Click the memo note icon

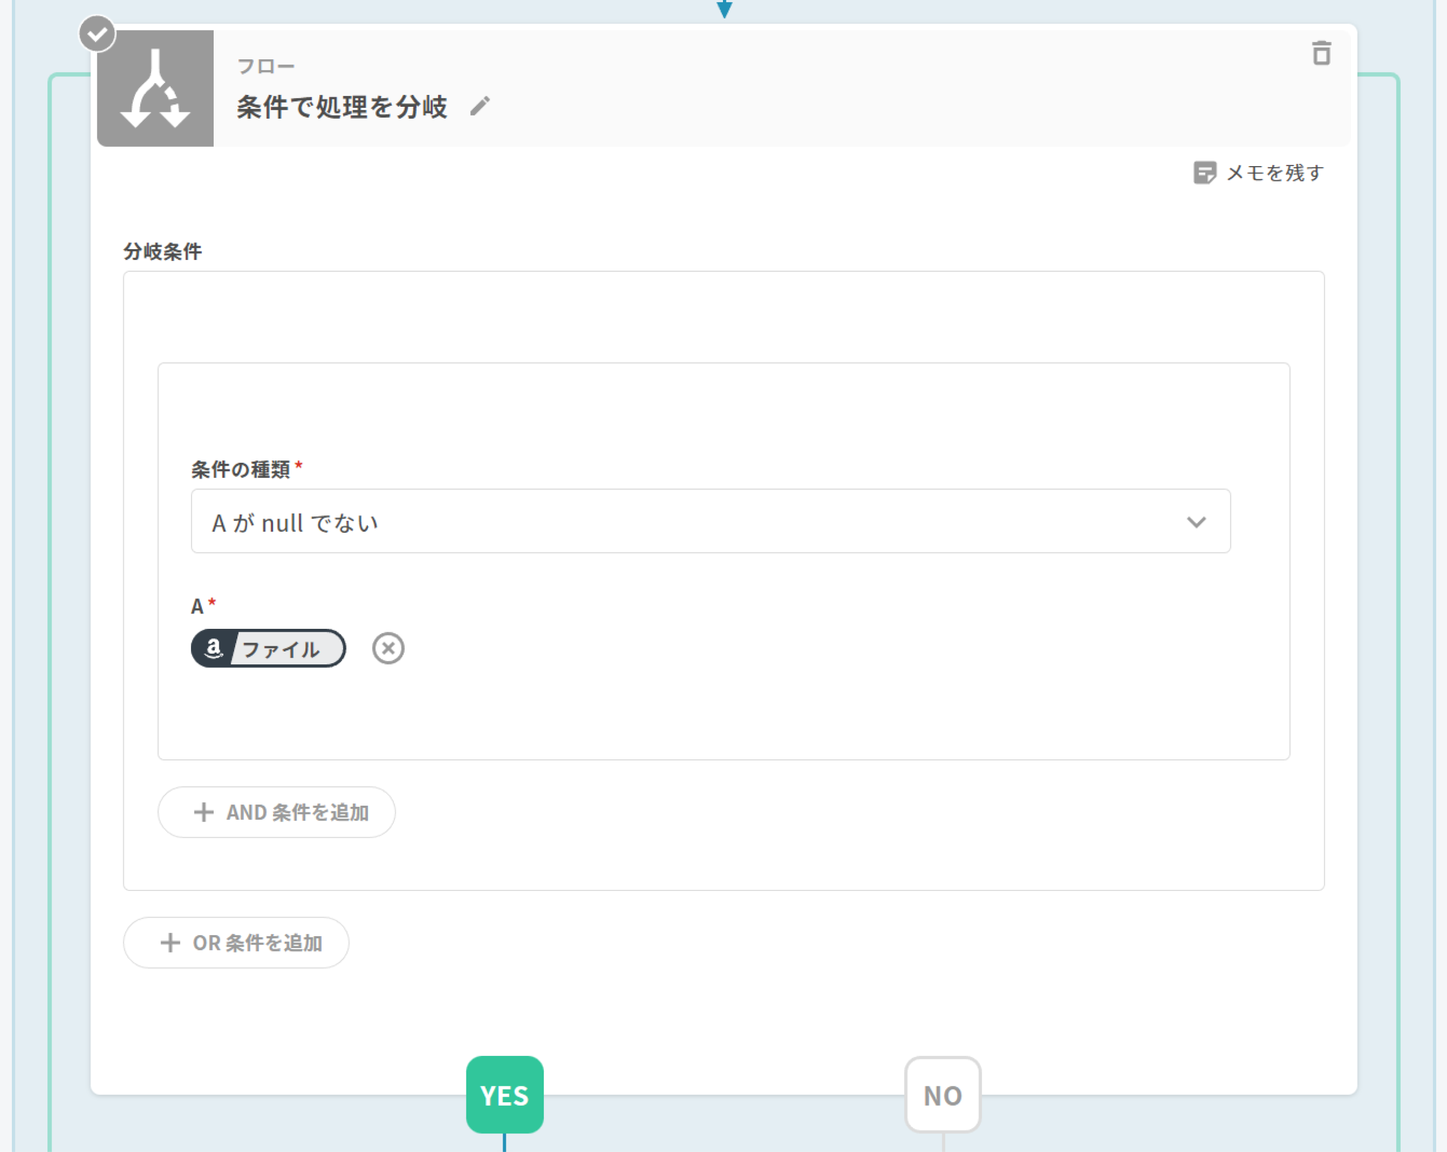[1205, 172]
